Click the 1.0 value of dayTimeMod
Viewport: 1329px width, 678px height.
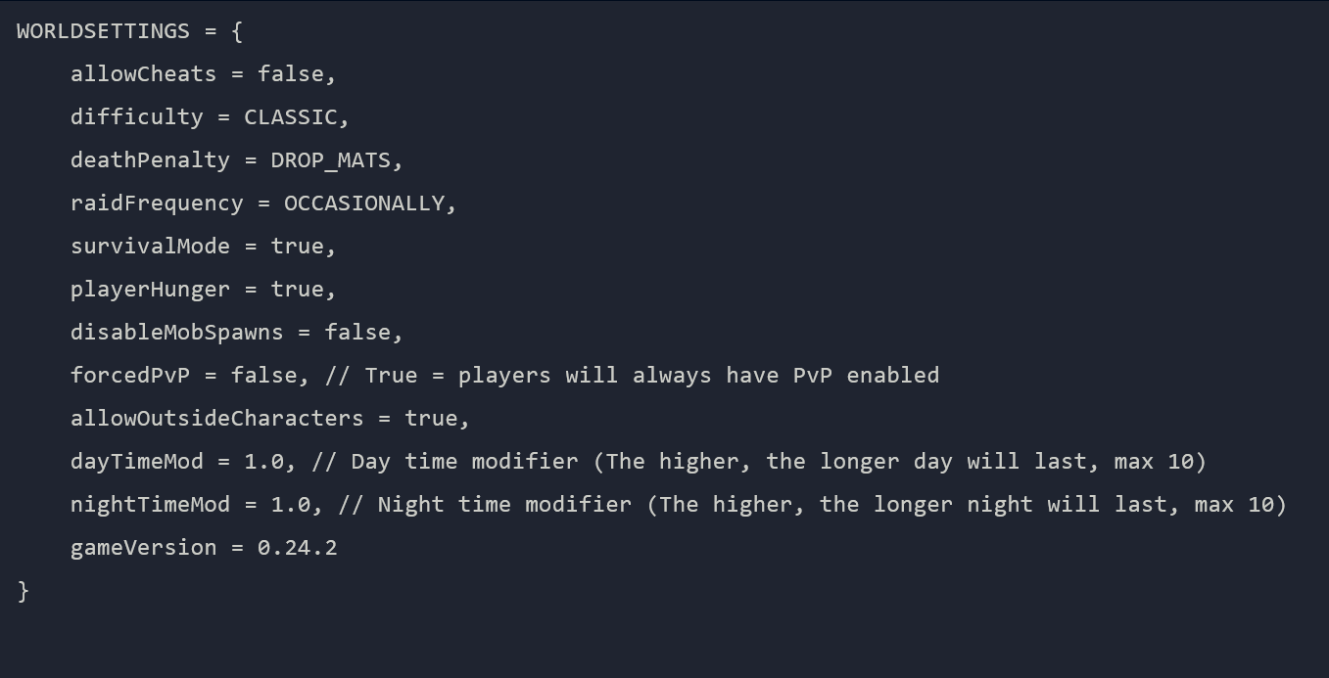[263, 462]
